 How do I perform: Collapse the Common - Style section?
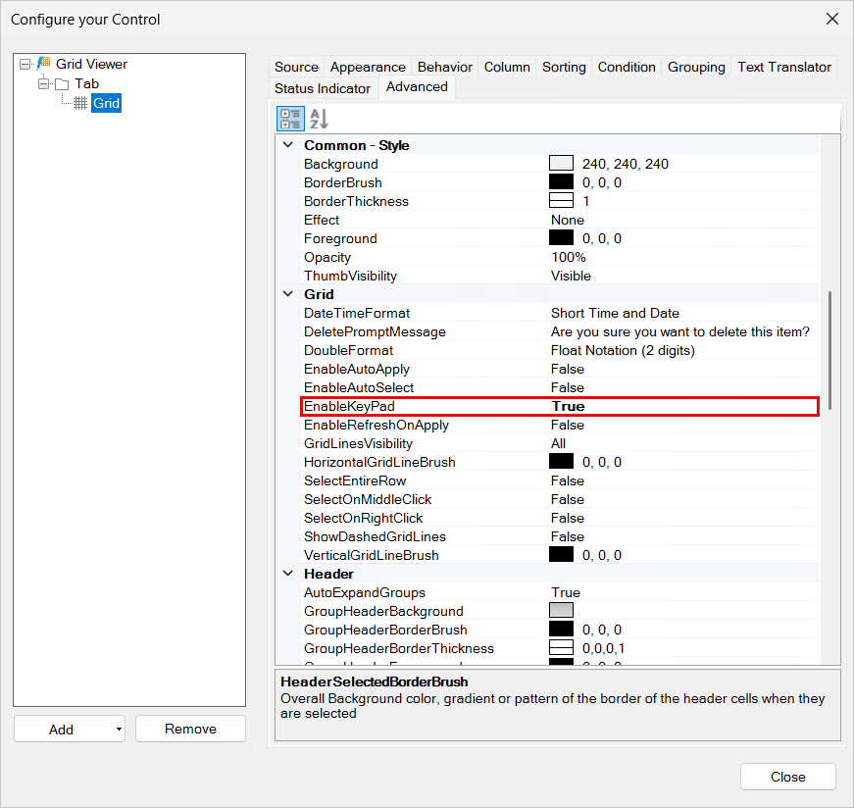pyautogui.click(x=288, y=145)
